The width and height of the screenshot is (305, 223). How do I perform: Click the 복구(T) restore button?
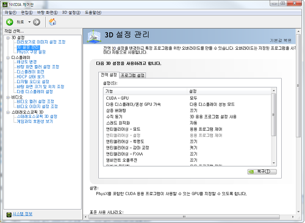point(262,171)
